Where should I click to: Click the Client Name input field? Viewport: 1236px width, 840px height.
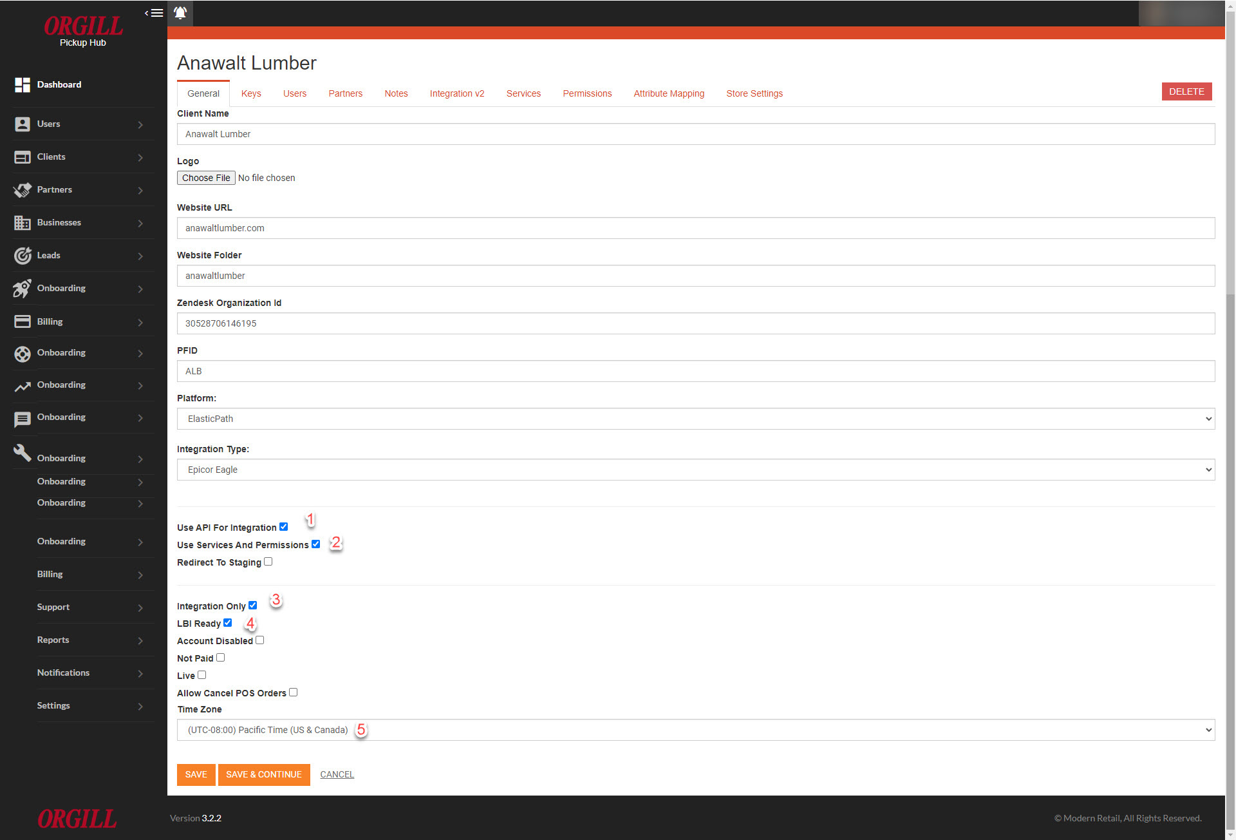click(x=696, y=134)
